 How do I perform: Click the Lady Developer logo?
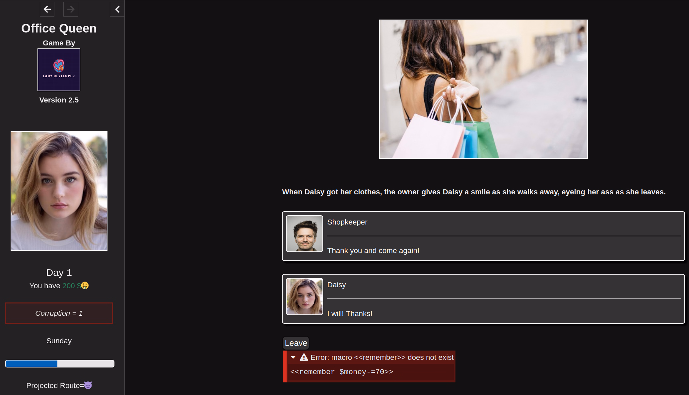[x=59, y=70]
